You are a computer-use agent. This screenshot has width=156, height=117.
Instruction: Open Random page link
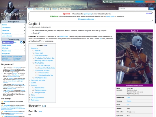[x=18, y=57]
